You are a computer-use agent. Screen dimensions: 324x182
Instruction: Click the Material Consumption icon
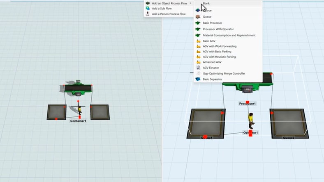pyautogui.click(x=198, y=35)
